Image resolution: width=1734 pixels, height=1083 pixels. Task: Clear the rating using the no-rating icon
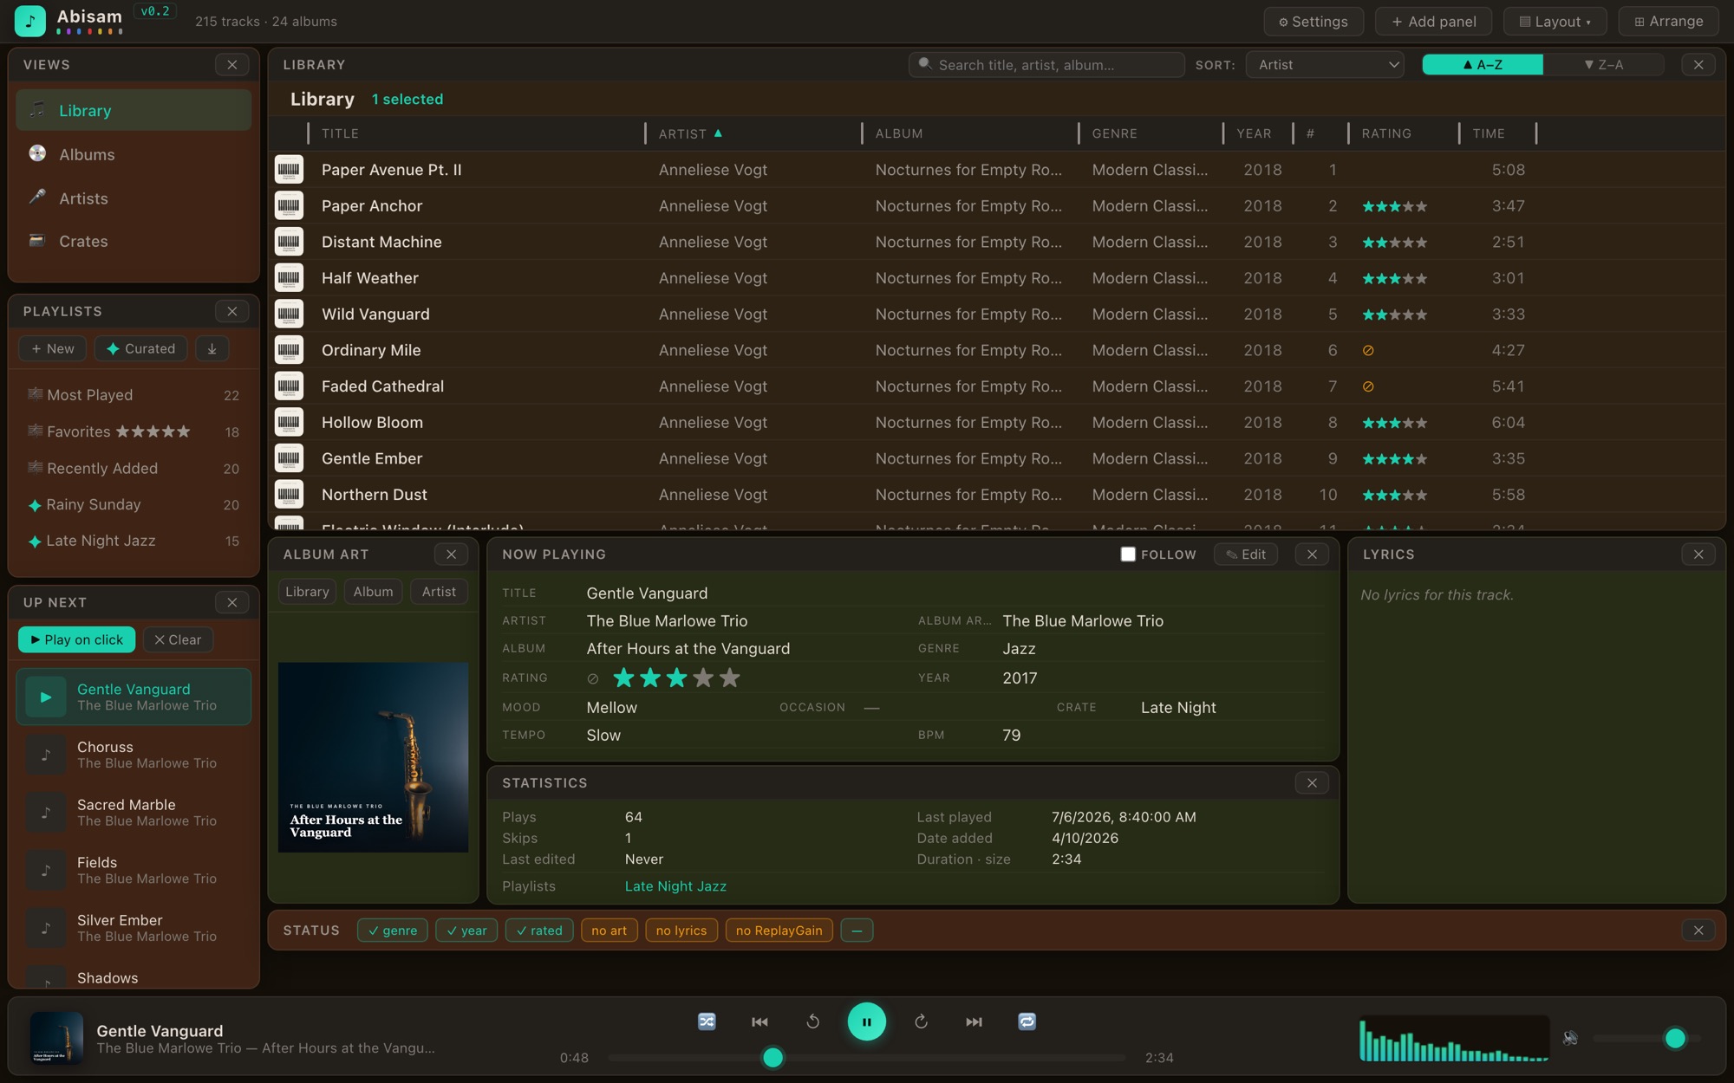(593, 678)
